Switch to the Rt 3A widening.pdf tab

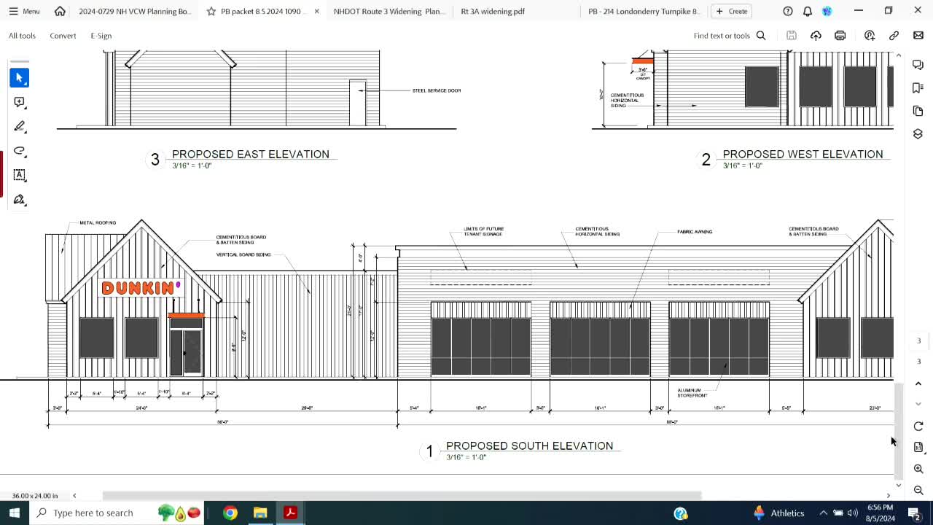[x=493, y=11]
